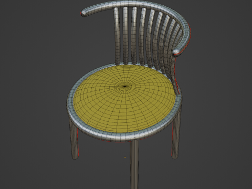
Task: Click the front center chair leg
Action: tap(134, 164)
